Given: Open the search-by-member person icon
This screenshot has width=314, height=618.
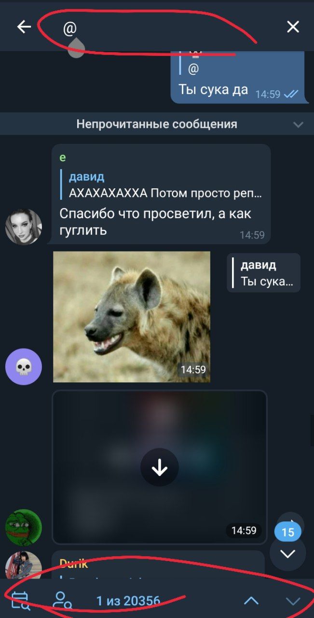Looking at the screenshot, I should click(x=62, y=601).
